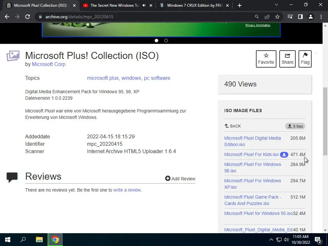Viewport: 328px width, 246px height.
Task: Click the scrollbar down arrow
Action: [x=325, y=231]
